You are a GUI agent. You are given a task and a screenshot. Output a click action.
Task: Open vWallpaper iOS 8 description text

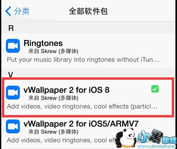point(82,106)
